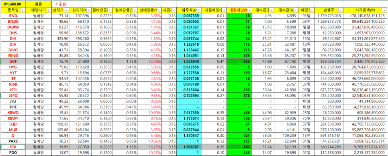
Task: Select the 환율 label cell
Action: (38, 4)
